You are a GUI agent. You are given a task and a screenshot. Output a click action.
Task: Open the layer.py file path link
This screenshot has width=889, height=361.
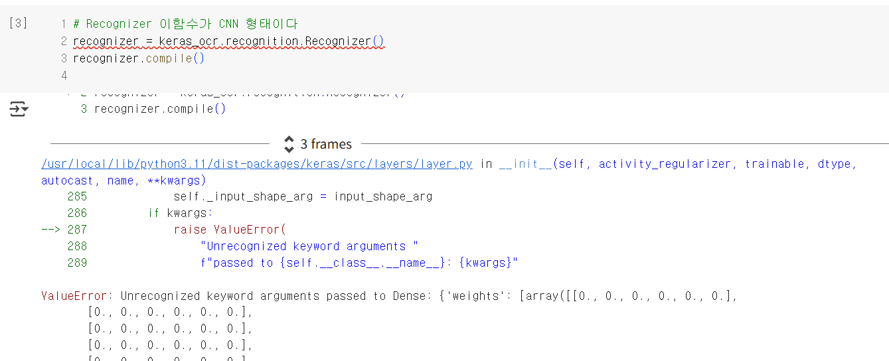(257, 164)
